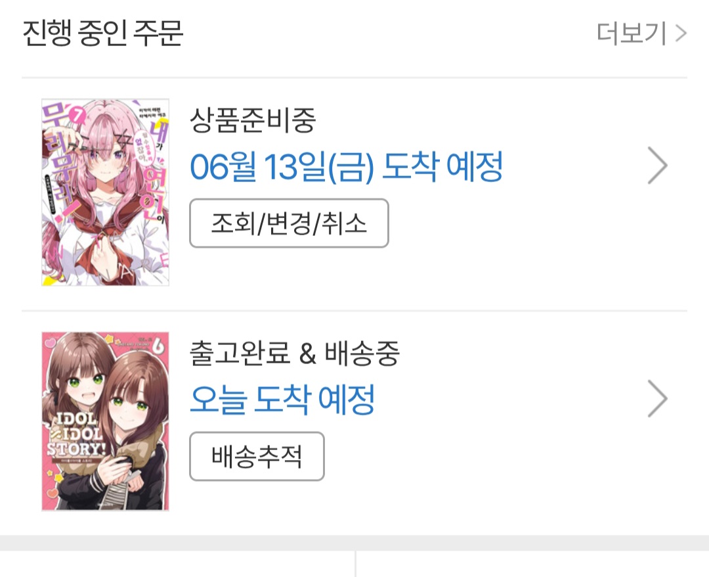Select the 06월 13일(금) 도착 예정 text
The image size is (709, 577).
tap(347, 167)
